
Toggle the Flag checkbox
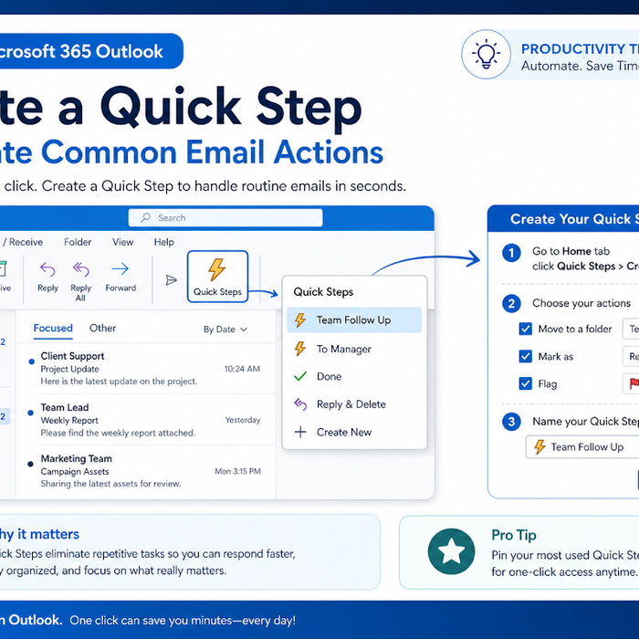tap(525, 383)
